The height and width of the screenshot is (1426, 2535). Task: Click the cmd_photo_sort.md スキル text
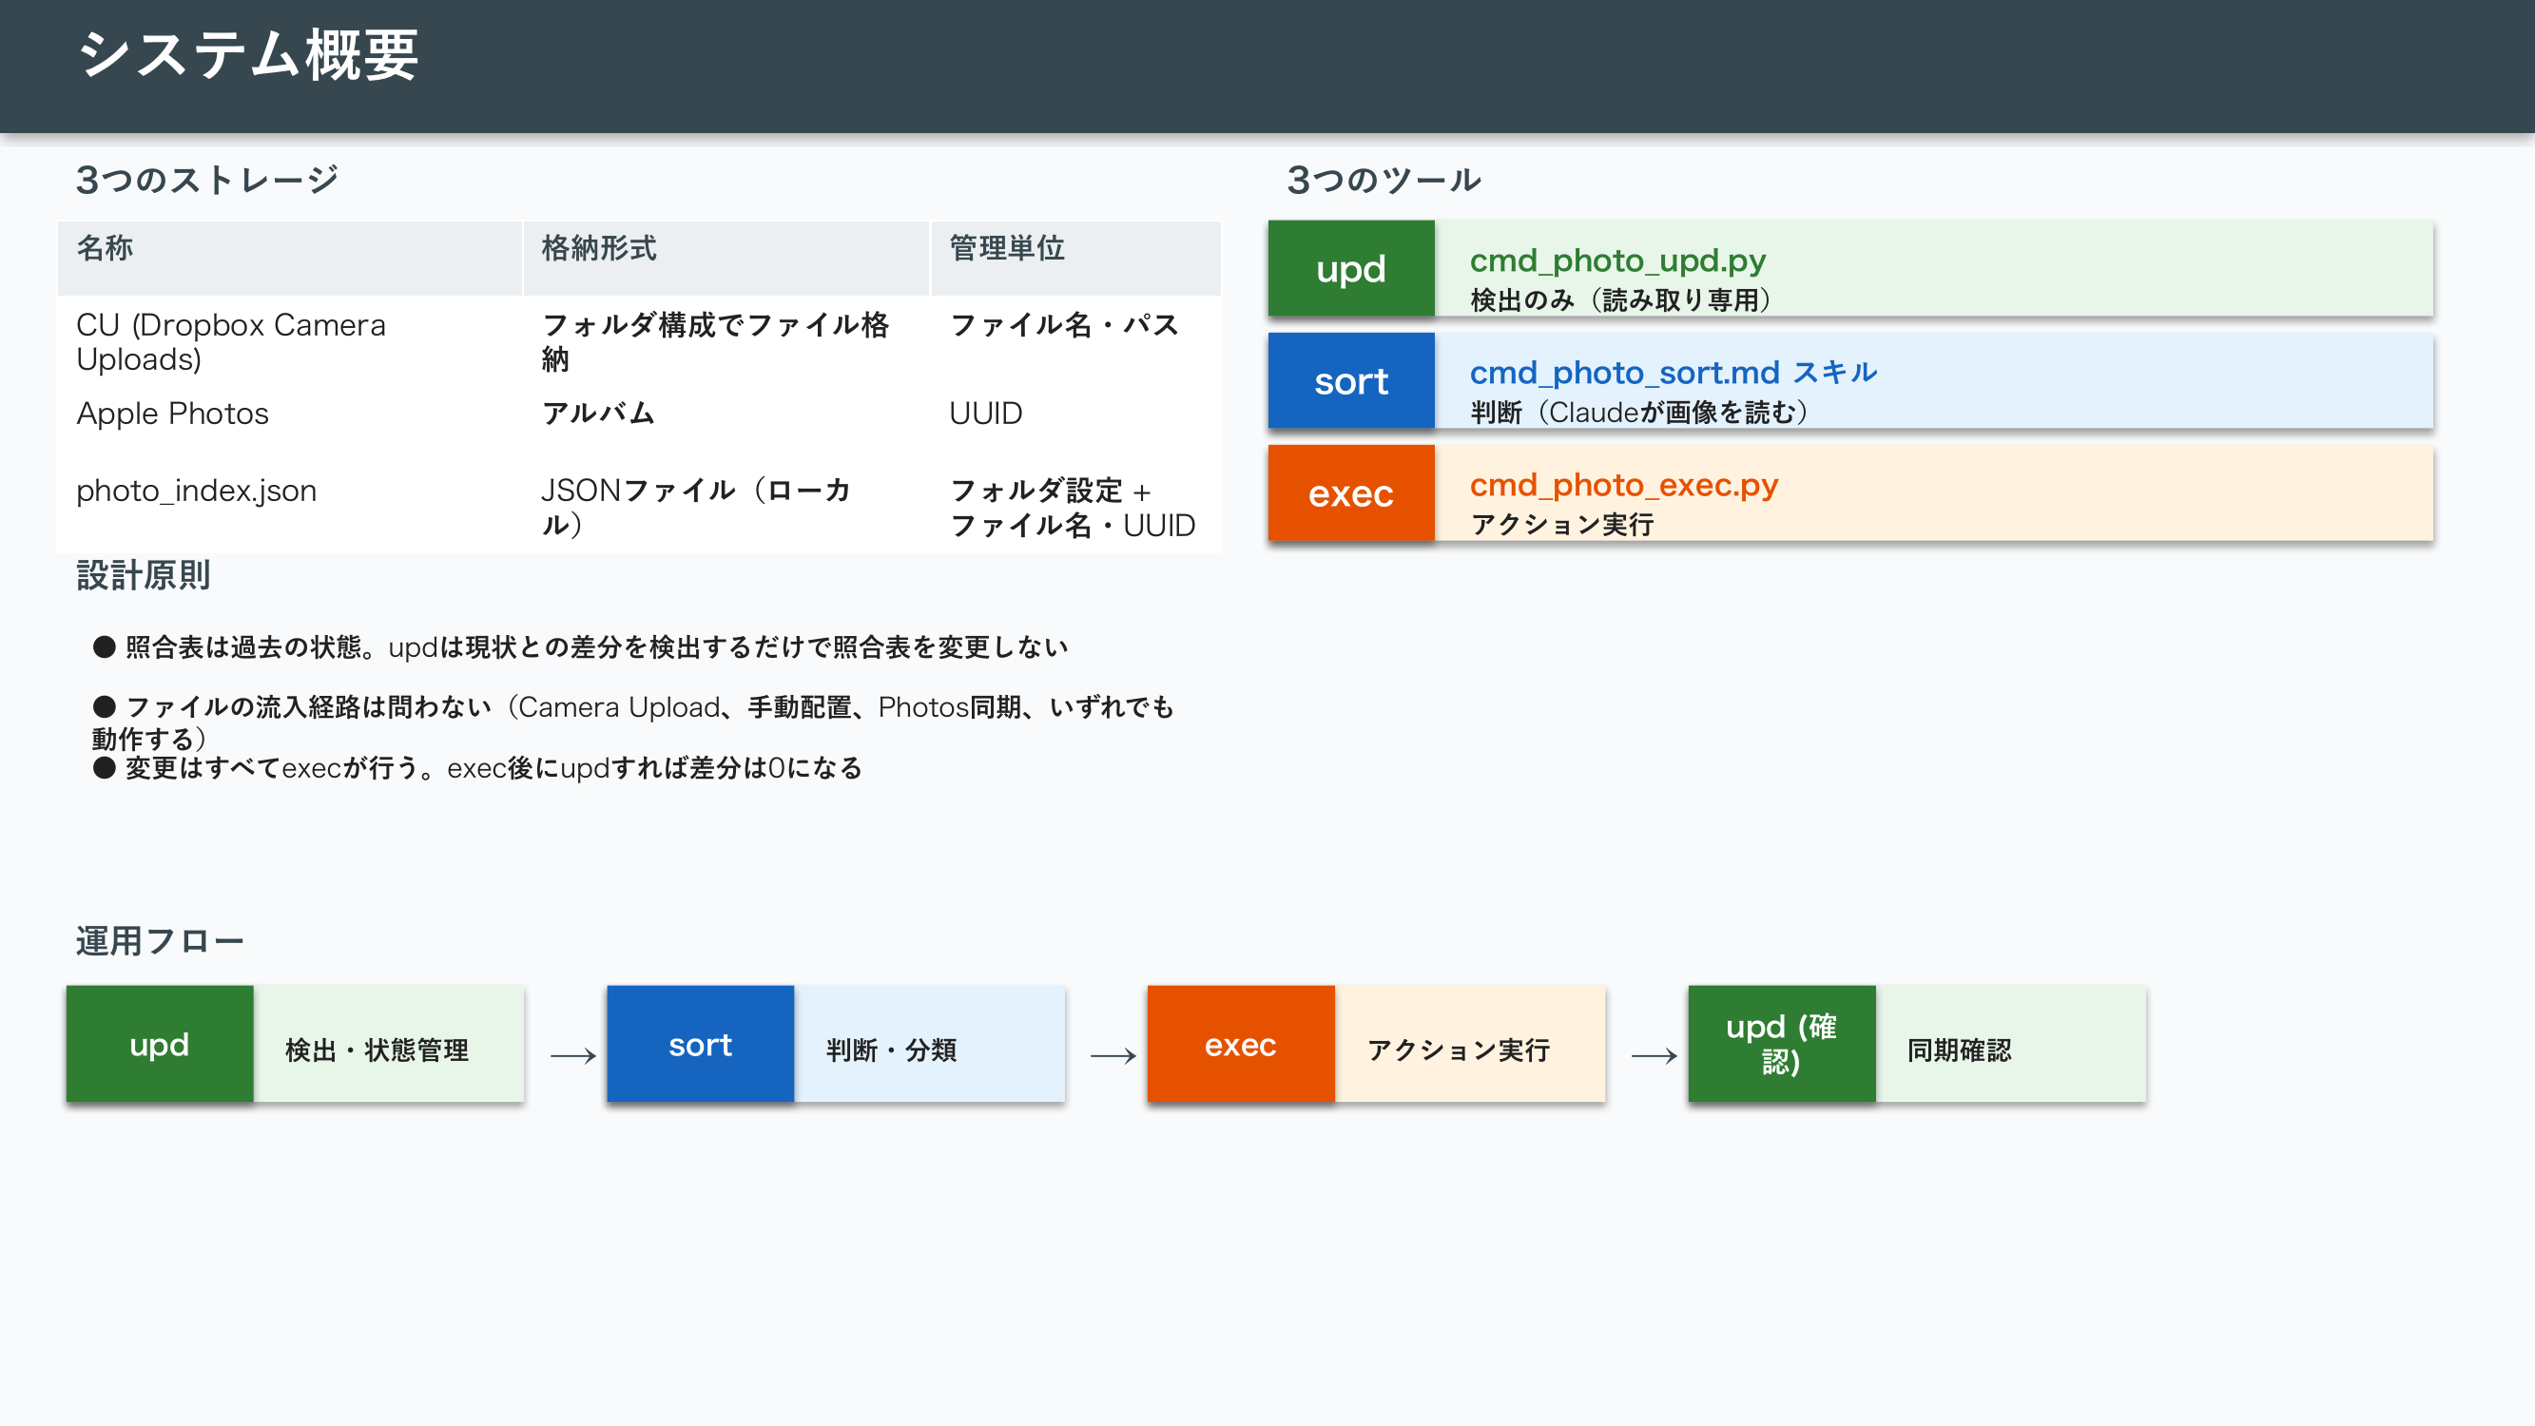coord(1673,373)
